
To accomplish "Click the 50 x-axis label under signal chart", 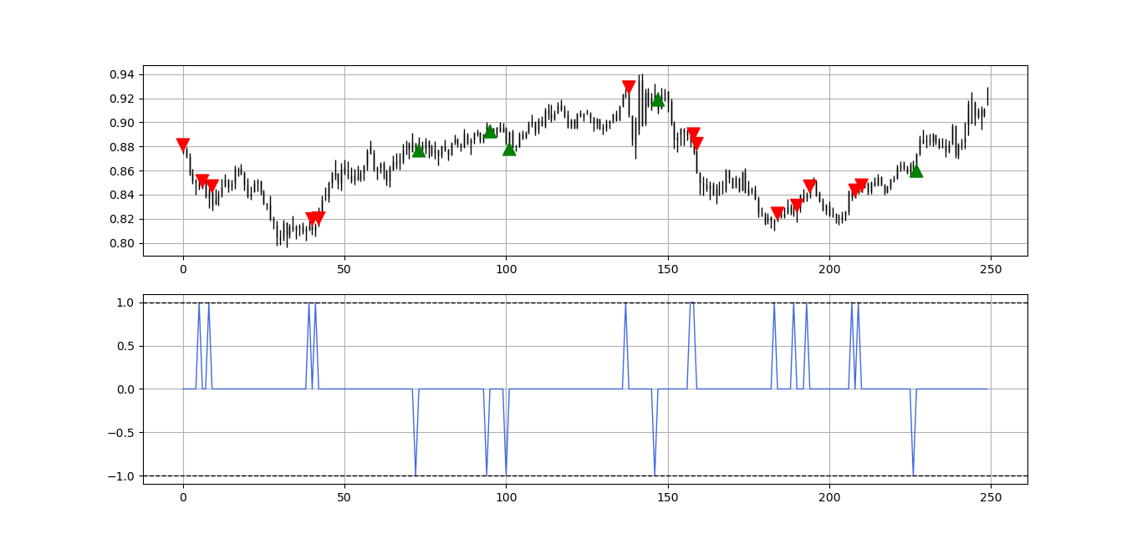I will click(344, 497).
